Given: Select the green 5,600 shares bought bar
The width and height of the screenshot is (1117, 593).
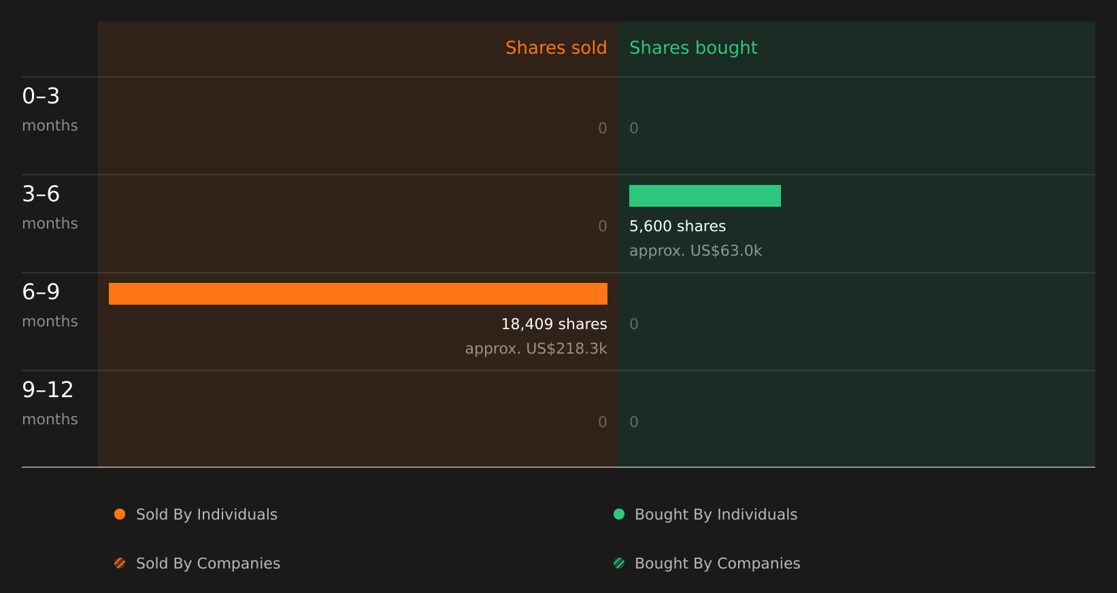Looking at the screenshot, I should tap(705, 196).
